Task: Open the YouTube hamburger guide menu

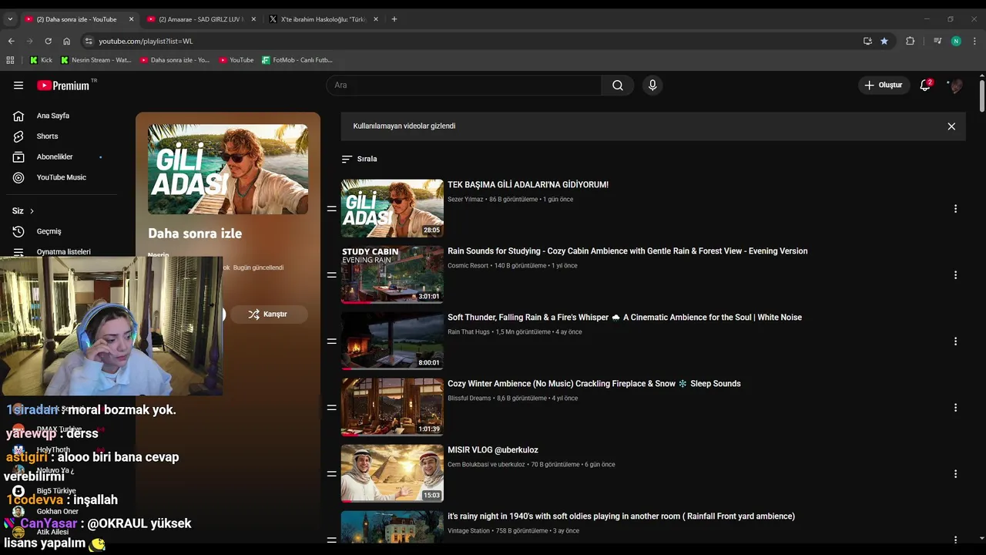Action: pyautogui.click(x=18, y=86)
